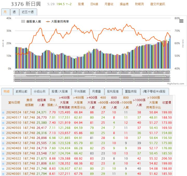Open the Highcharts hamburger export menu
The width and height of the screenshot is (187, 176).
(x=181, y=21)
